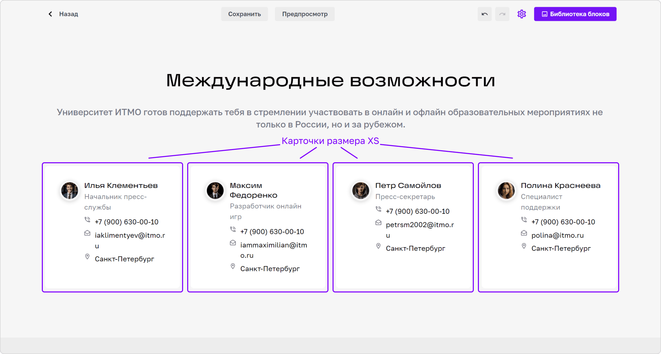
Task: Open Библиотека блоков
Action: (x=575, y=14)
